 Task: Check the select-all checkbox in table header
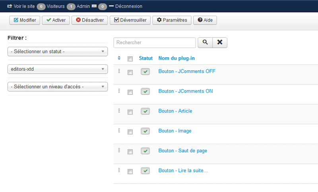point(130,59)
